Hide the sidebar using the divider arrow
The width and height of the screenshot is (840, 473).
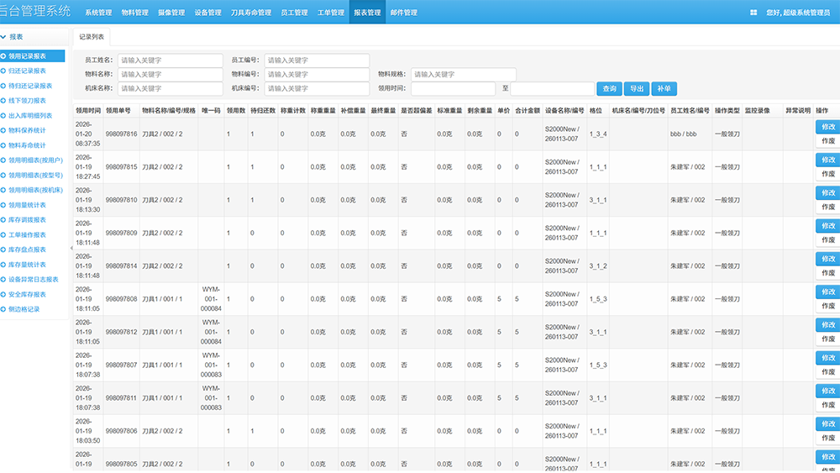tap(71, 249)
